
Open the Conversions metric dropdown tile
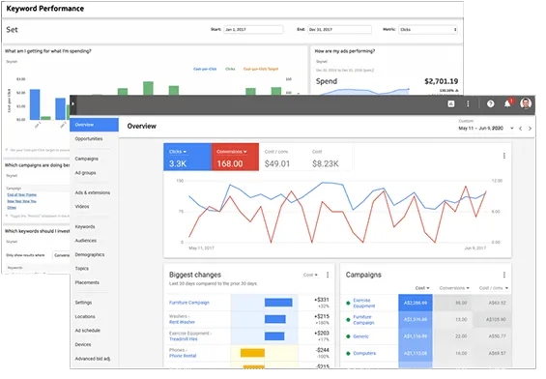click(x=235, y=157)
